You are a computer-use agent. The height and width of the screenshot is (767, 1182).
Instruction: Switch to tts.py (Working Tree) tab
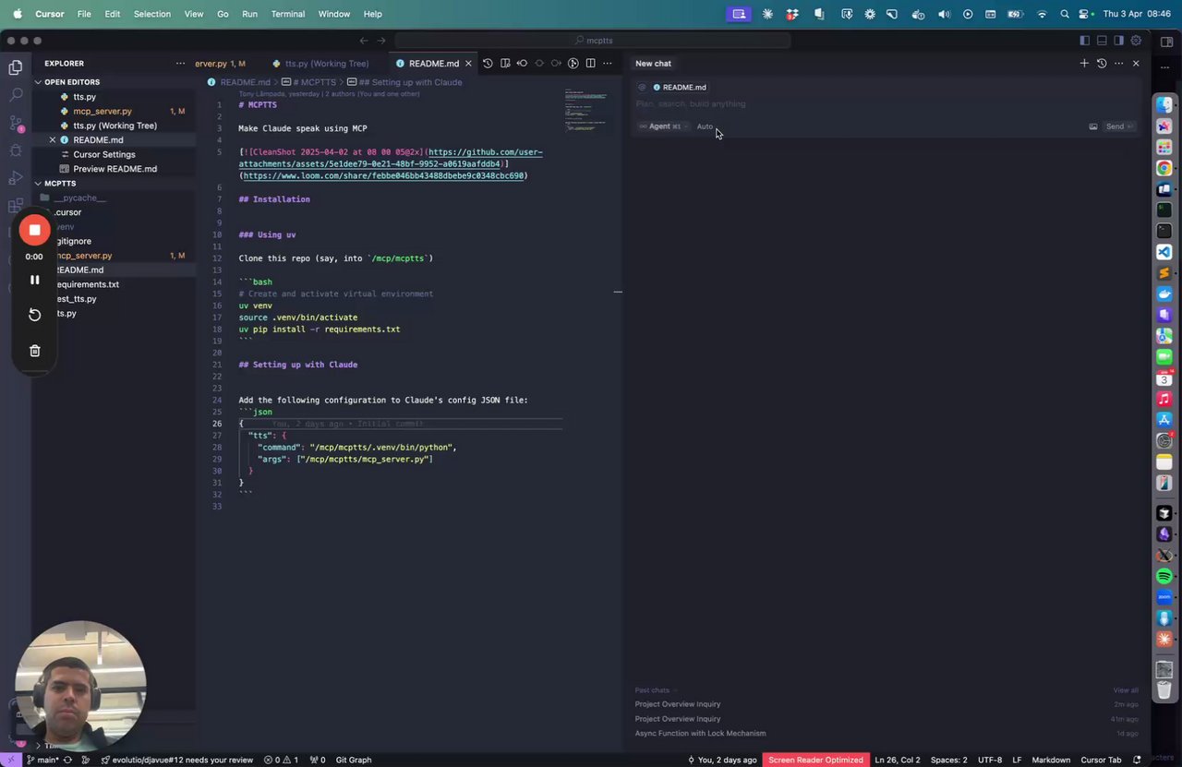pyautogui.click(x=320, y=64)
